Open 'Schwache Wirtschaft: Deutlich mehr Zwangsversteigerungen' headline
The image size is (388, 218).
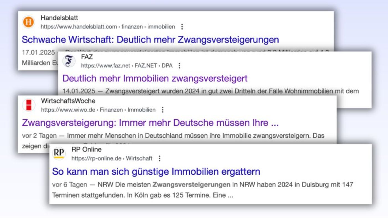(x=150, y=40)
